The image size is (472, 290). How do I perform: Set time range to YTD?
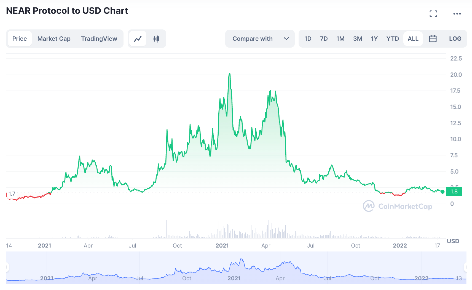coord(393,39)
